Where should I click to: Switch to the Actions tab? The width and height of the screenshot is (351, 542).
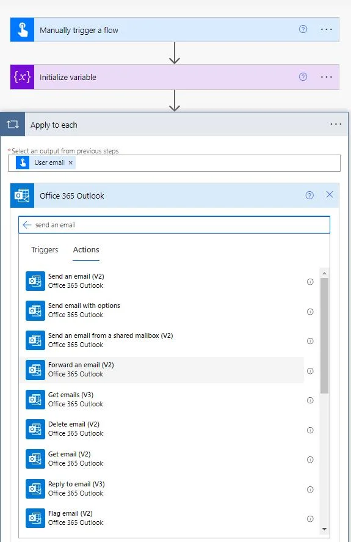pyautogui.click(x=86, y=249)
